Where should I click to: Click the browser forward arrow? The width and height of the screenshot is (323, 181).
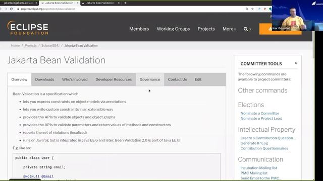click(6, 9)
